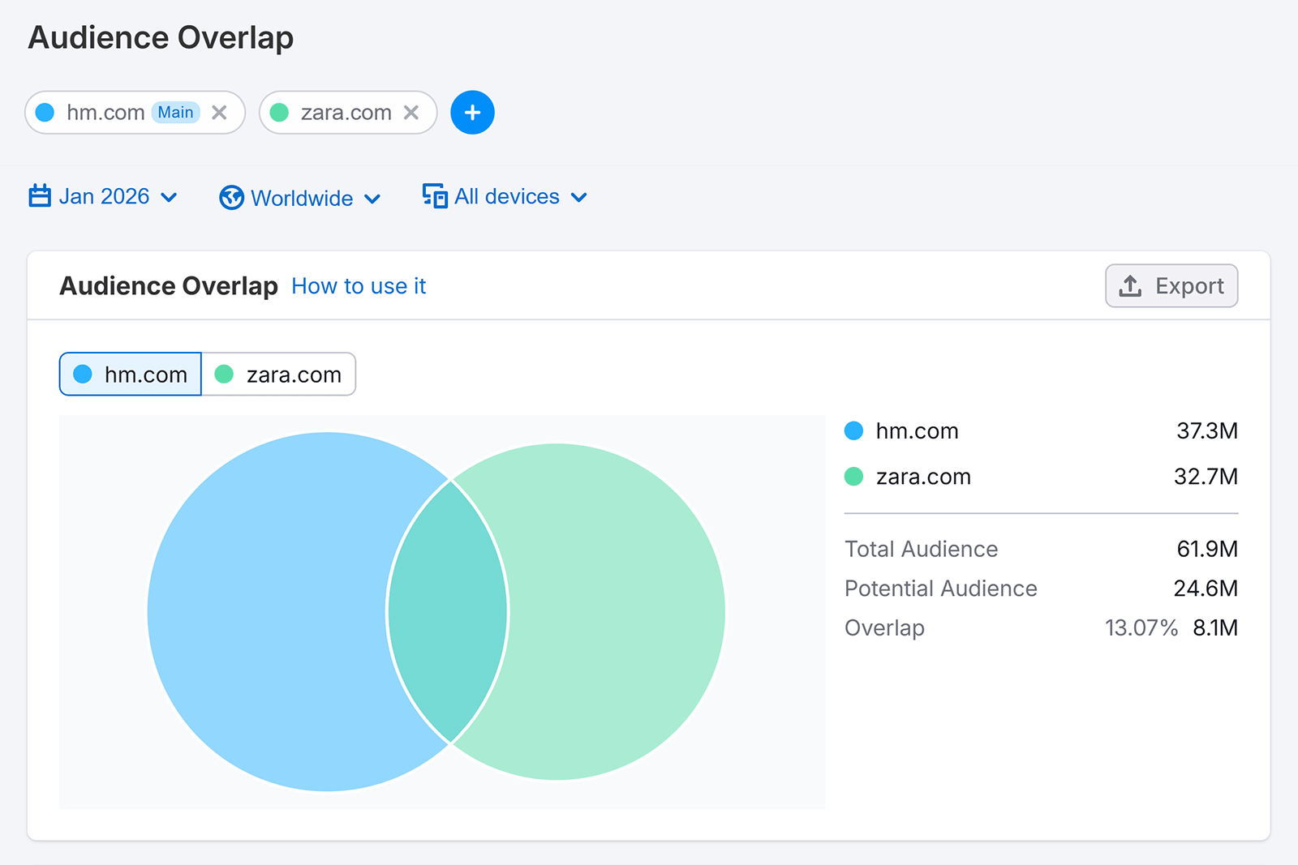Click the Overlap label
The height and width of the screenshot is (865, 1298).
(x=884, y=628)
